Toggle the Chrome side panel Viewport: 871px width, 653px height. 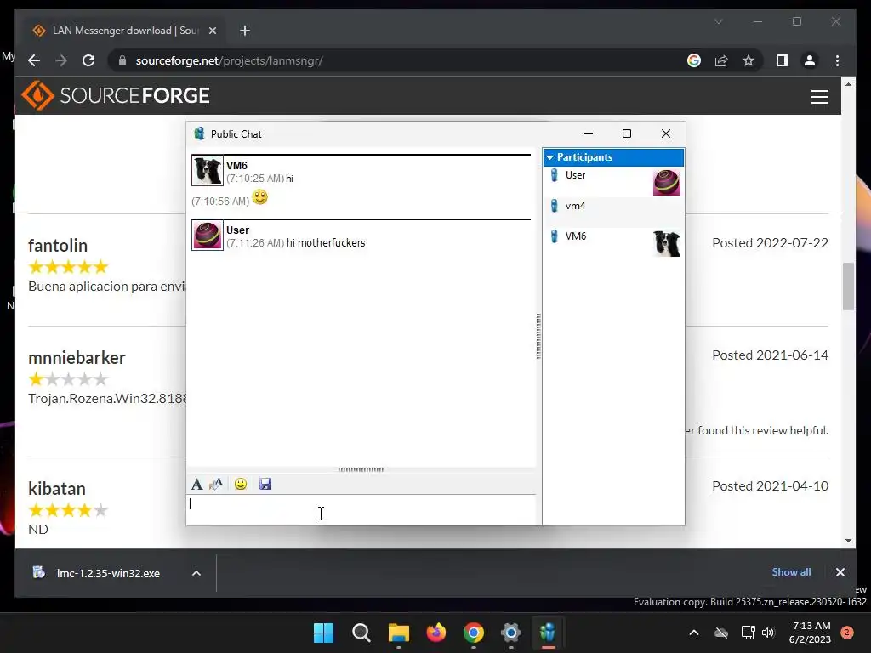coord(783,60)
